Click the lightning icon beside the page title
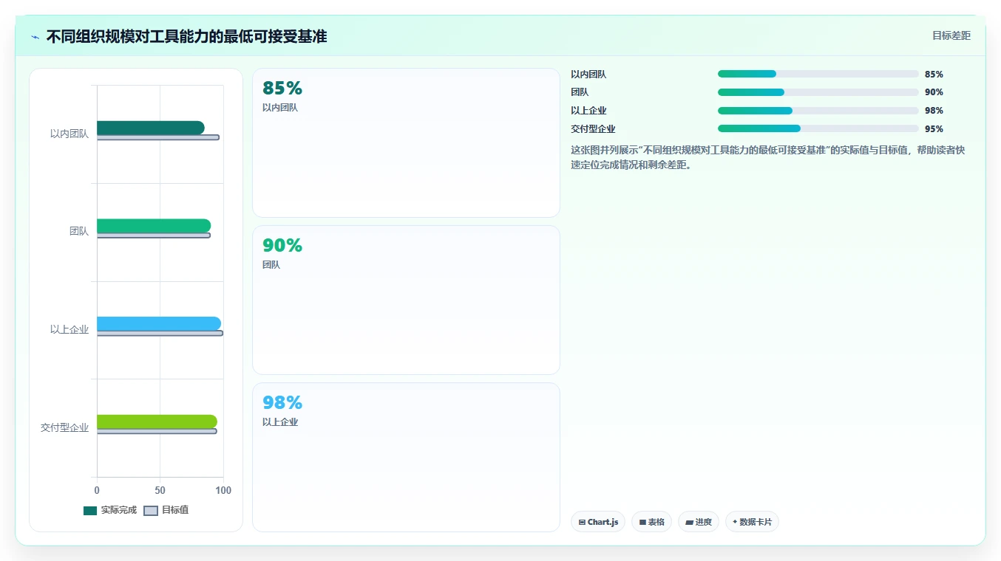 (35, 37)
